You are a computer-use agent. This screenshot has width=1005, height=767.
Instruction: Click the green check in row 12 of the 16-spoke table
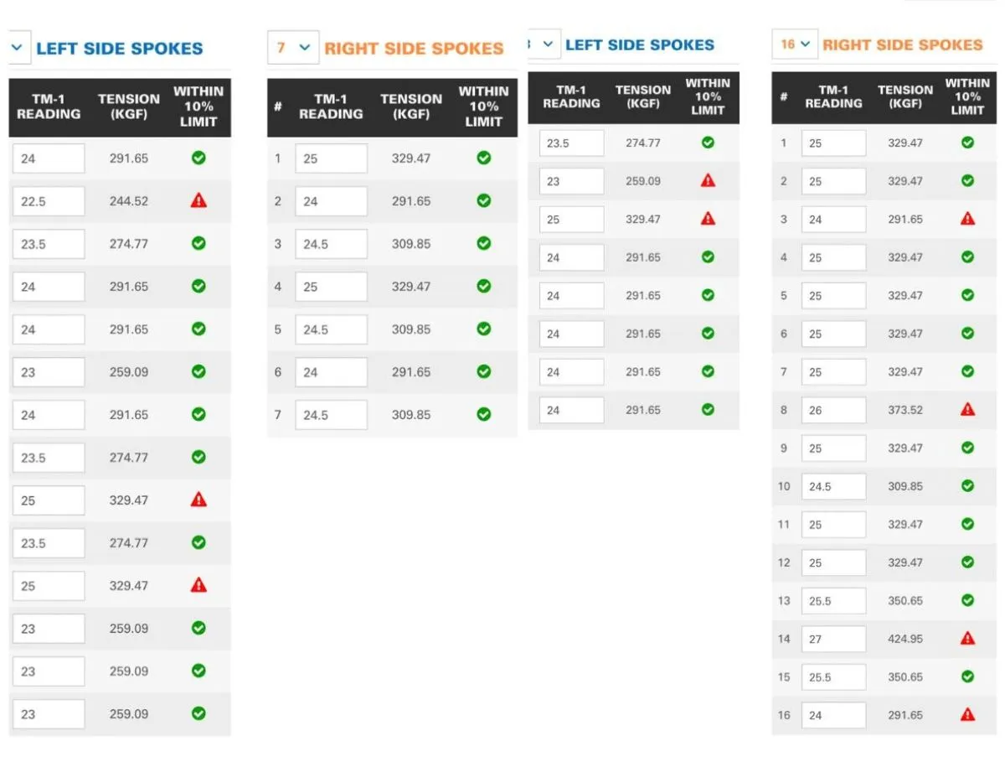click(x=967, y=562)
